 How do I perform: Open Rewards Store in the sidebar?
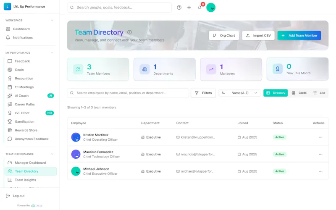[x=30, y=130]
